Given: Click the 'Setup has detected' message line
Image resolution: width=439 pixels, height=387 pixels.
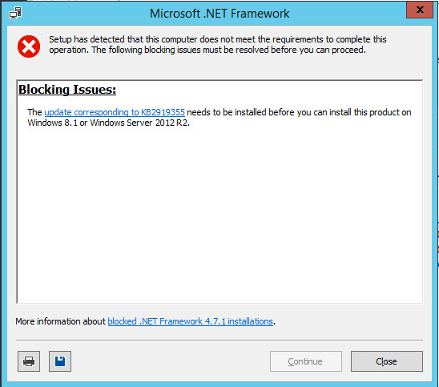Looking at the screenshot, I should click(218, 39).
